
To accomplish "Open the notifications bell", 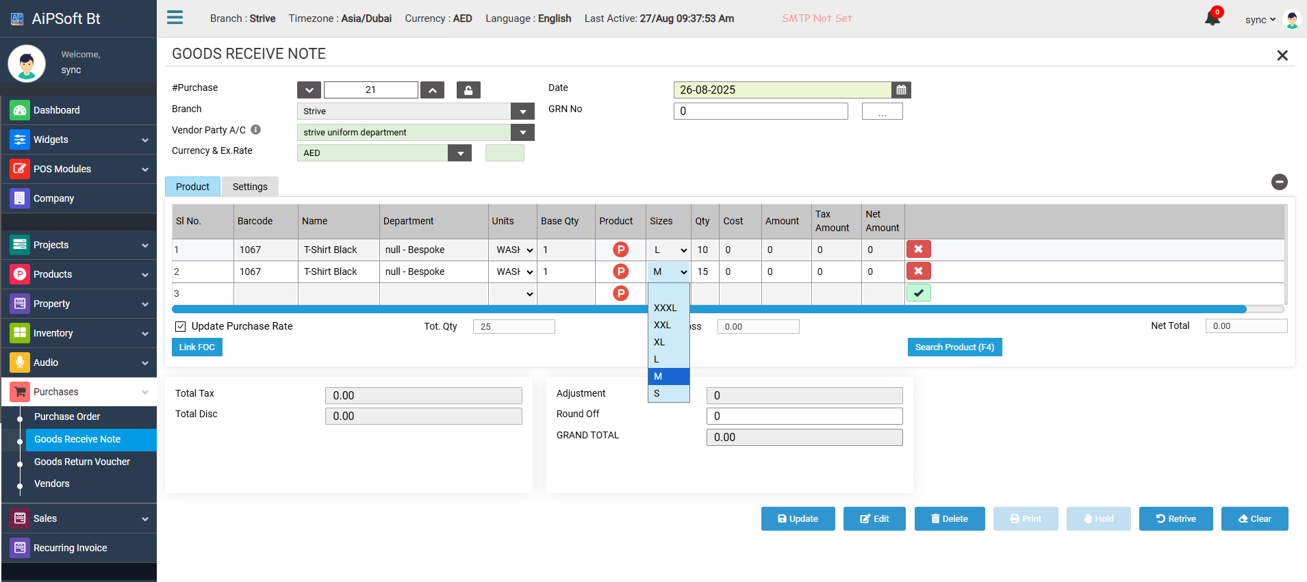I will click(1212, 18).
